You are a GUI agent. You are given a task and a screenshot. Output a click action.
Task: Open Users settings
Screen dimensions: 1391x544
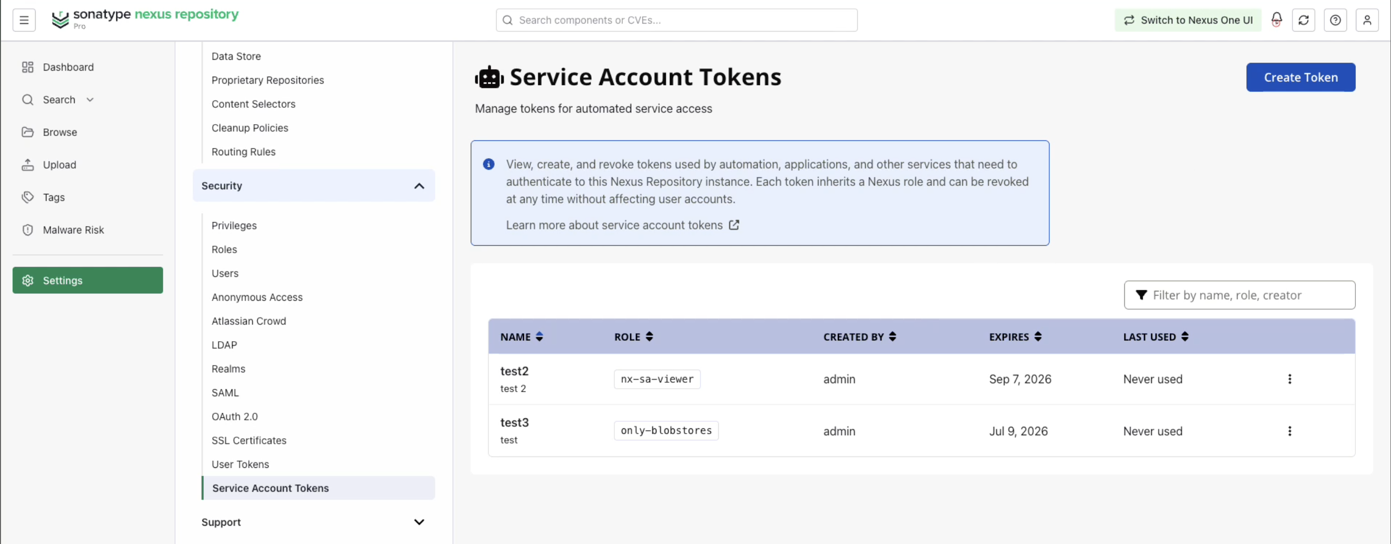(225, 273)
